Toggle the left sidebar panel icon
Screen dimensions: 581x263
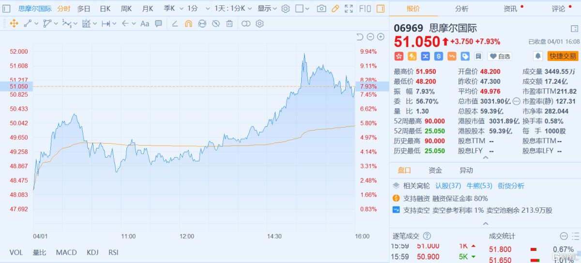(7, 8)
